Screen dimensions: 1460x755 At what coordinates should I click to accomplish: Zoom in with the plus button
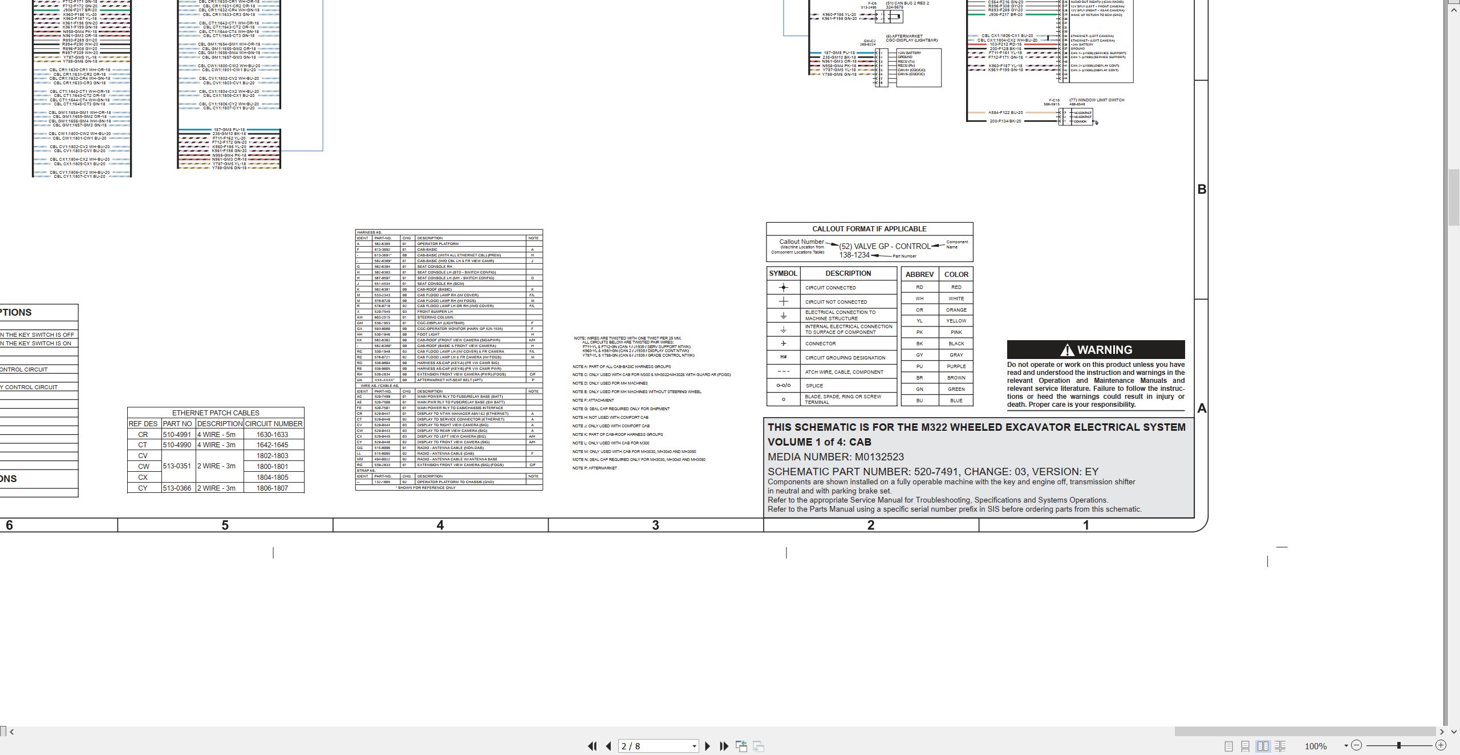tap(1441, 745)
